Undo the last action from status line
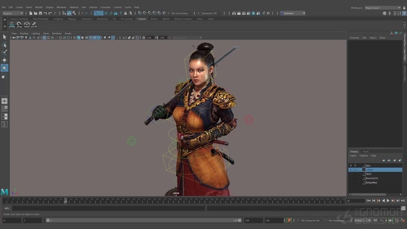 46,13
